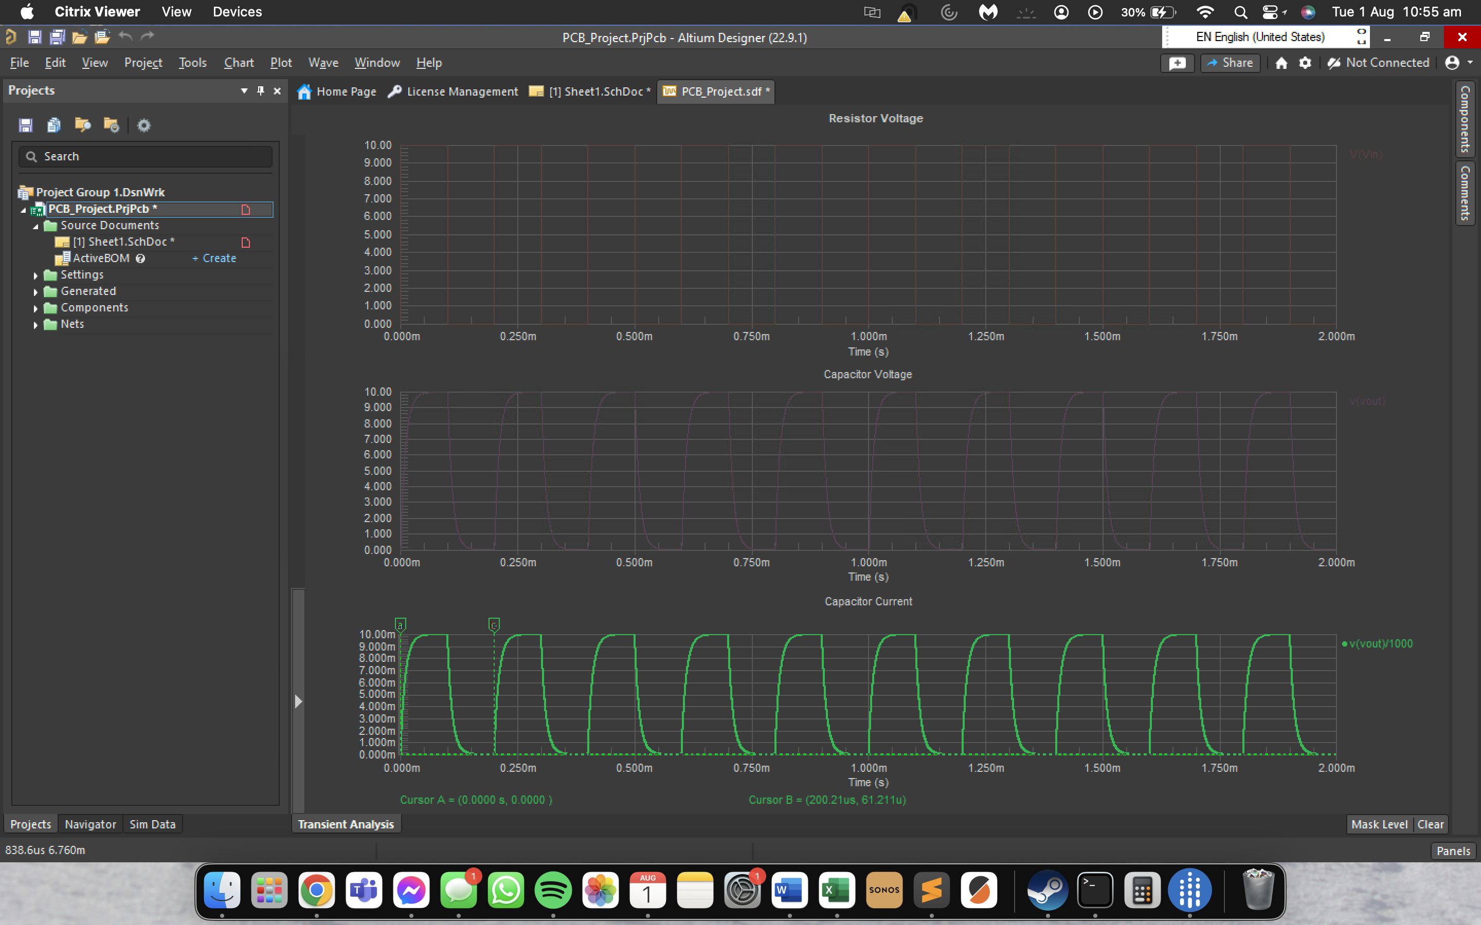This screenshot has height=925, width=1481.
Task: Open the Explore documents folder icon
Action: (x=83, y=125)
